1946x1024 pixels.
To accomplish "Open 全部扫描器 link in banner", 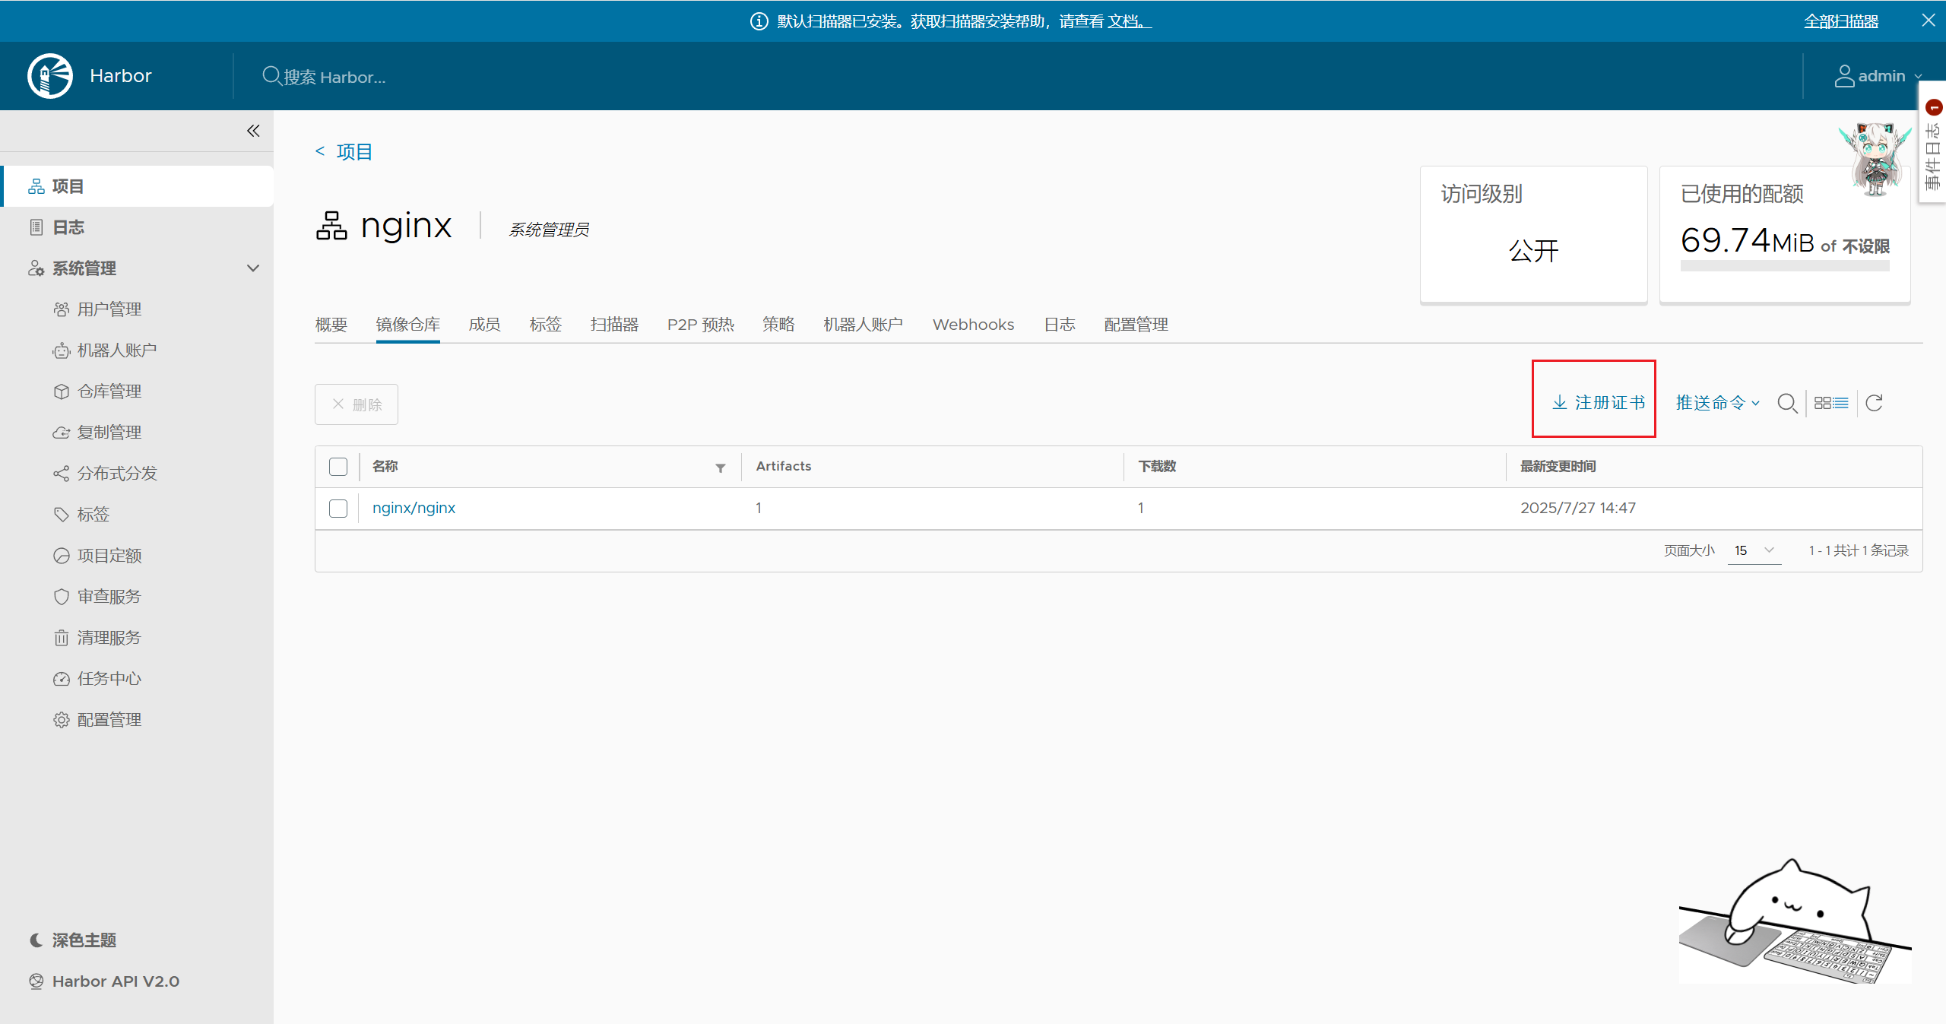I will pyautogui.click(x=1841, y=21).
